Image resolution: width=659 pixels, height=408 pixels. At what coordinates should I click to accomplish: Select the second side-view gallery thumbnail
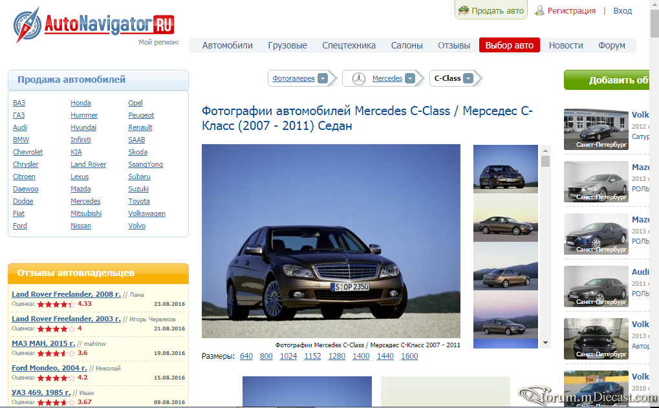506,218
